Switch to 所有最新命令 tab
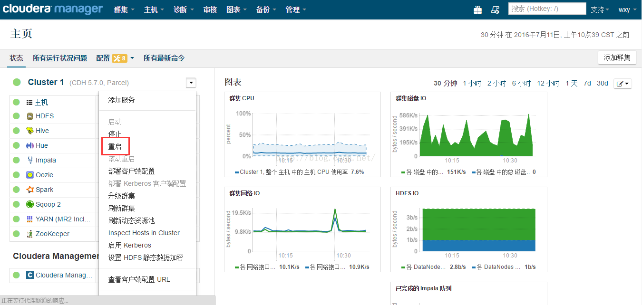Image resolution: width=642 pixels, height=305 pixels. (x=164, y=58)
